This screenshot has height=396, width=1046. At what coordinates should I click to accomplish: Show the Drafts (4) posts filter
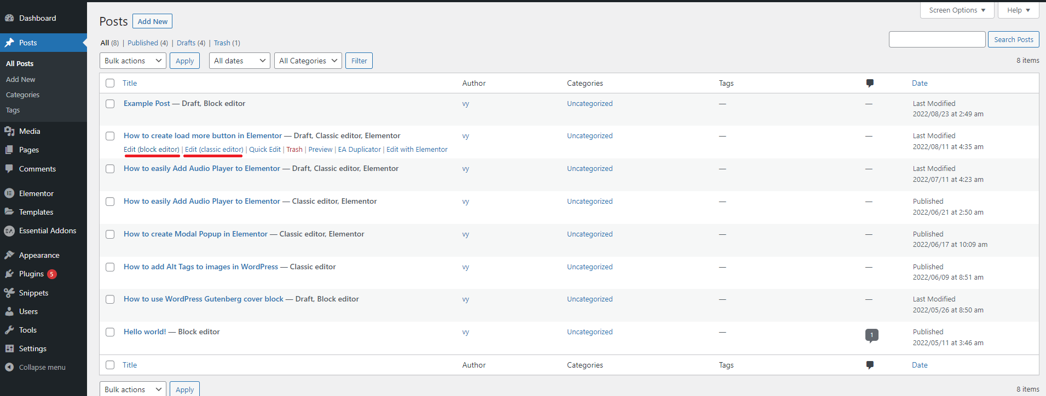191,43
